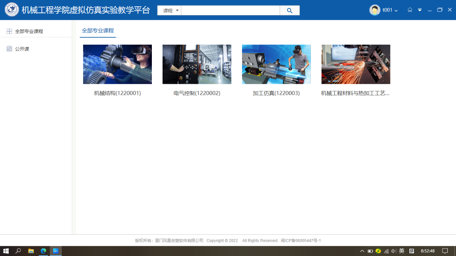Image resolution: width=456 pixels, height=256 pixels.
Task: Close the application window
Action: pos(450,10)
